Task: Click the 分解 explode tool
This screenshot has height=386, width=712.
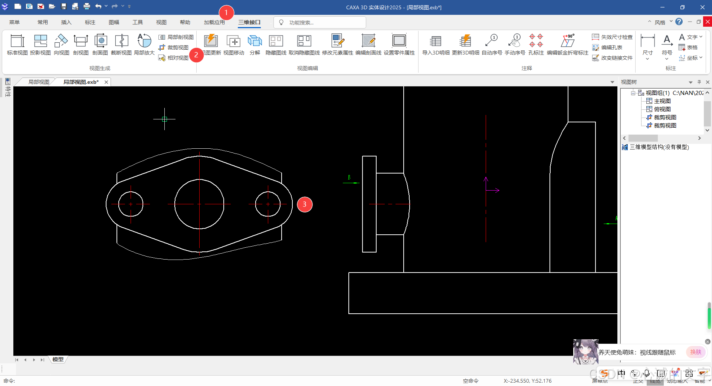Action: [255, 44]
